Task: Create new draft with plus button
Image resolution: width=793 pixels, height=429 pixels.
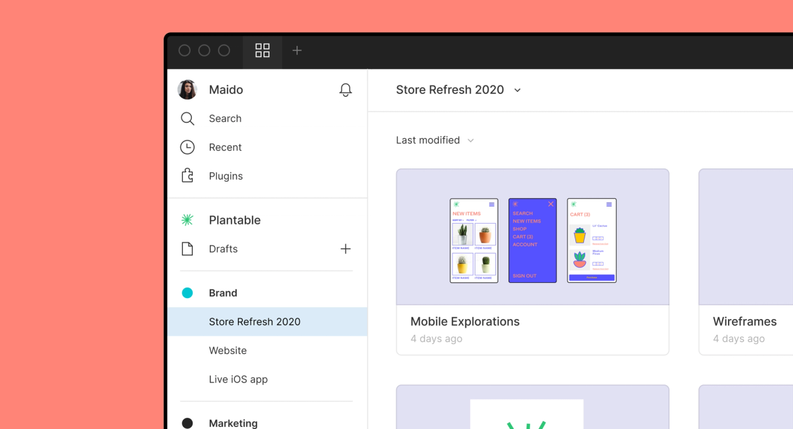Action: pos(345,249)
